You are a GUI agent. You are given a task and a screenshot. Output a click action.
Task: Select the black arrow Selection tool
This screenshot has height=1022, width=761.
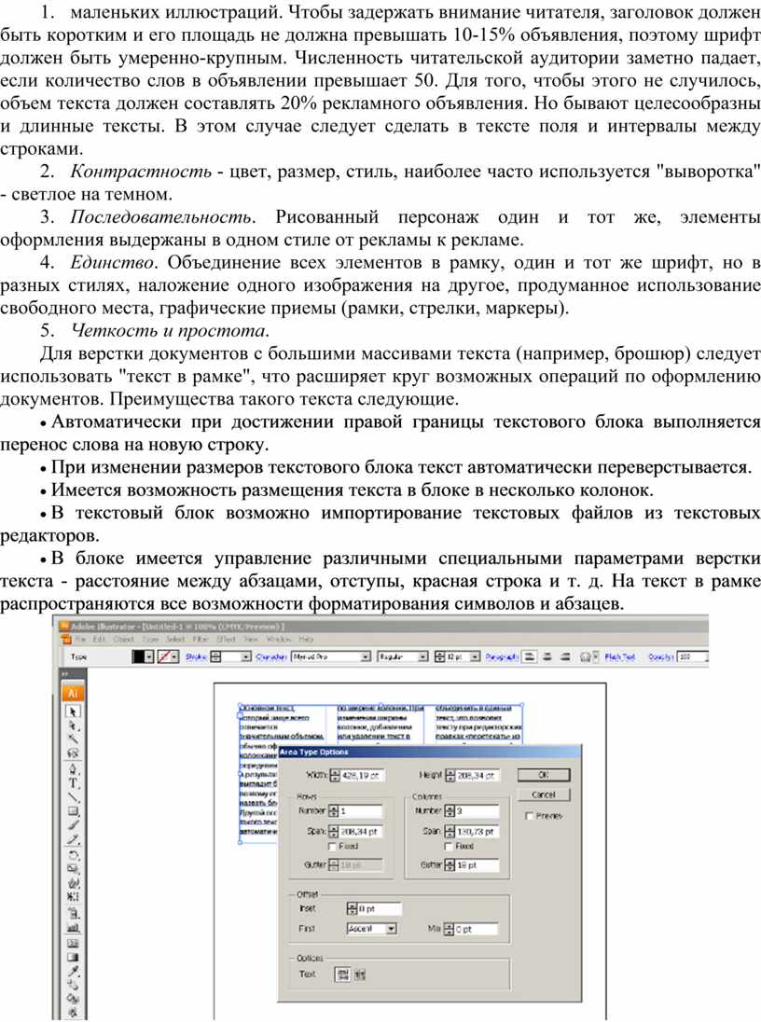pos(73,711)
